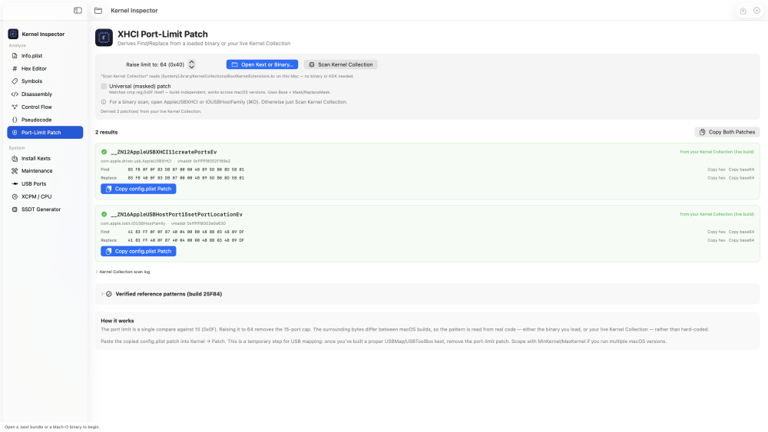The height and width of the screenshot is (432, 768).
Task: Click the folder icon beside Kernel Inspector title
Action: (98, 10)
